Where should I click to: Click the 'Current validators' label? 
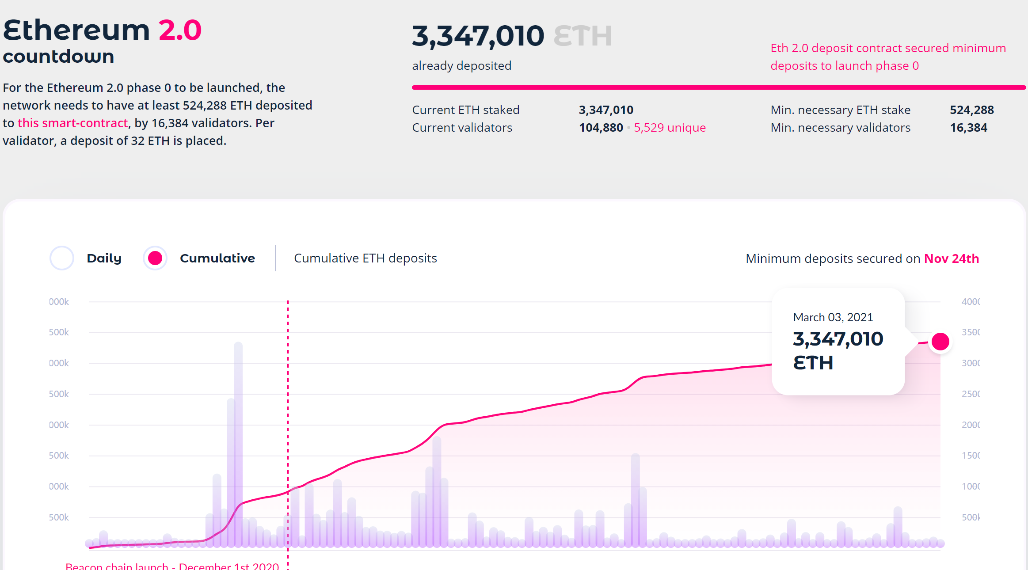pyautogui.click(x=462, y=128)
